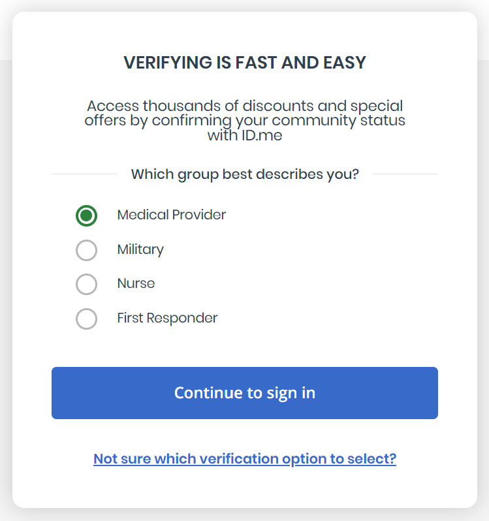The image size is (489, 521).
Task: Click the 'Which group best describes you?' prompt
Action: pos(245,174)
